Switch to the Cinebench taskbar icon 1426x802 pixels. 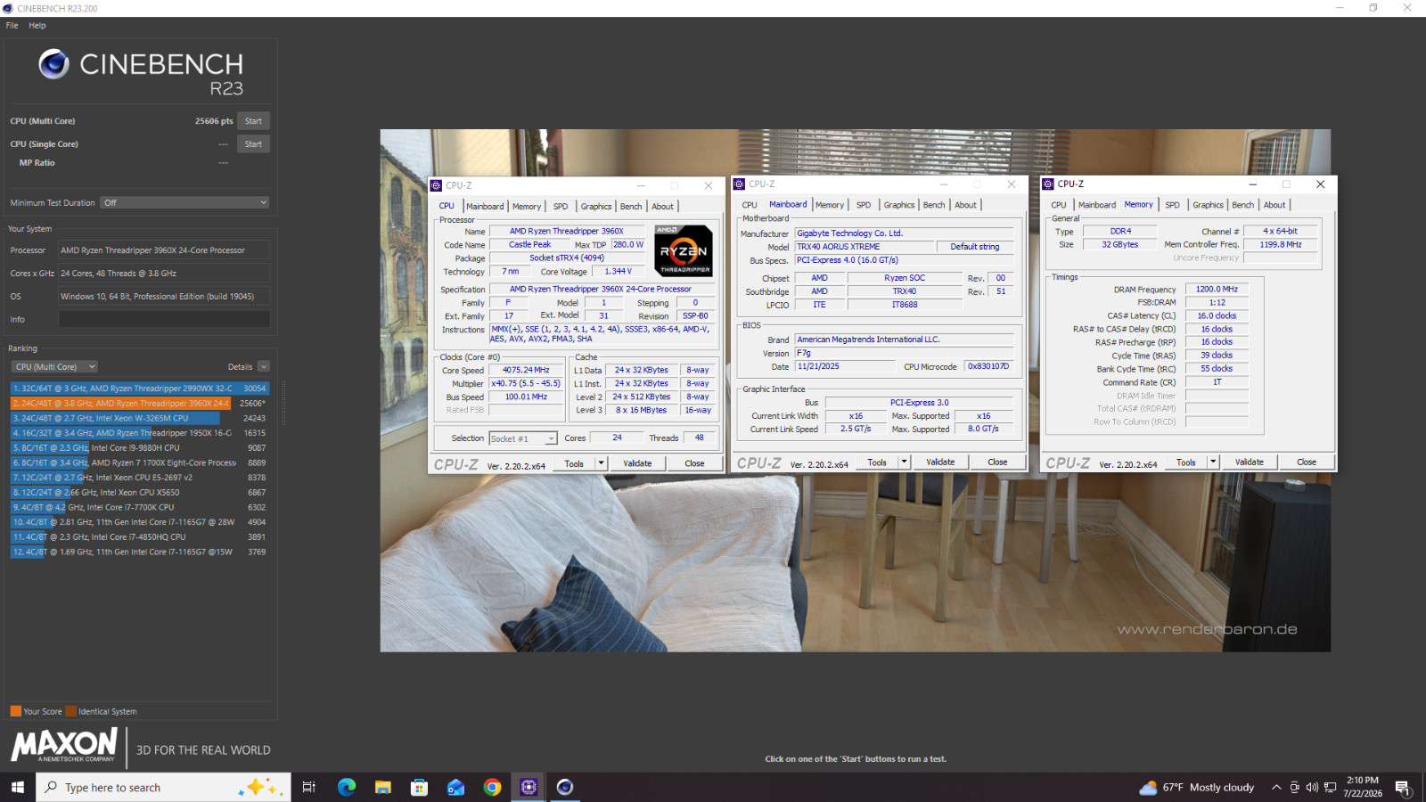565,787
